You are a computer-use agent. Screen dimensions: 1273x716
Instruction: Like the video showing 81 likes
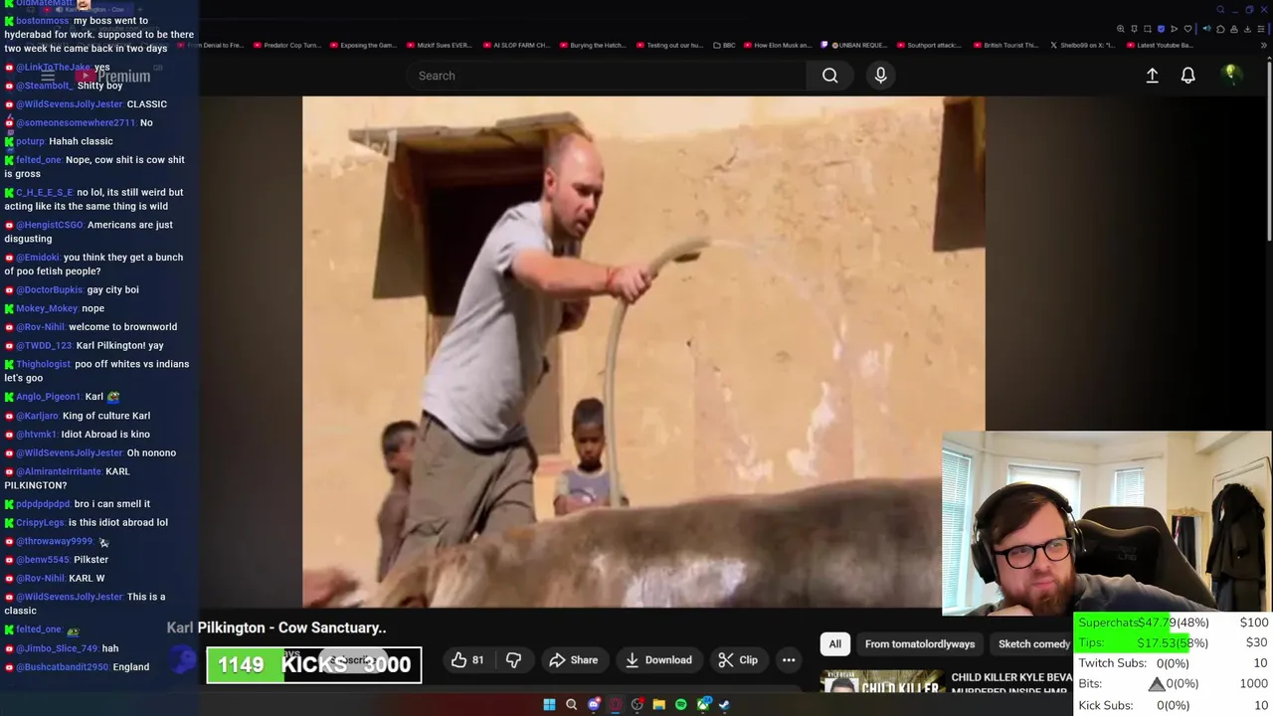tap(467, 660)
